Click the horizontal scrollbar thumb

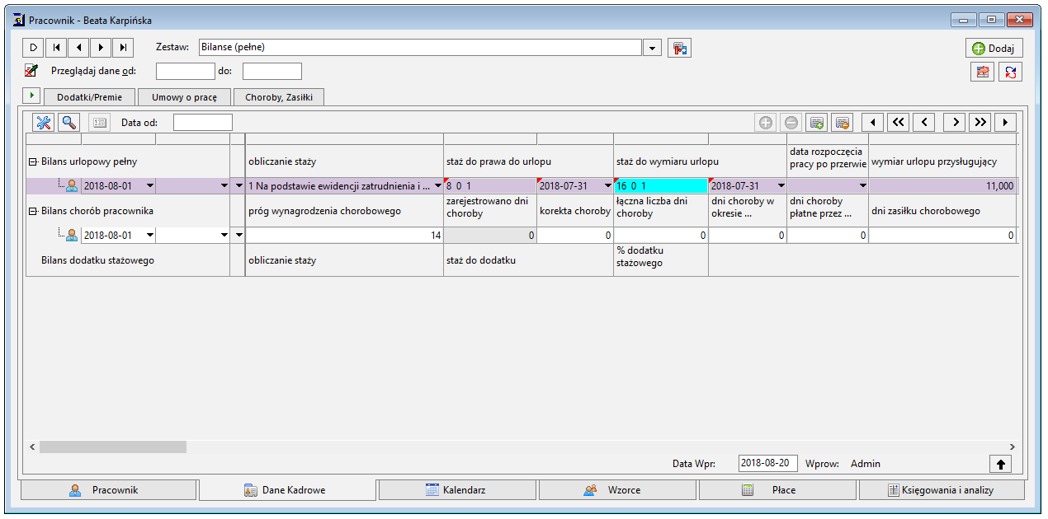click(113, 447)
